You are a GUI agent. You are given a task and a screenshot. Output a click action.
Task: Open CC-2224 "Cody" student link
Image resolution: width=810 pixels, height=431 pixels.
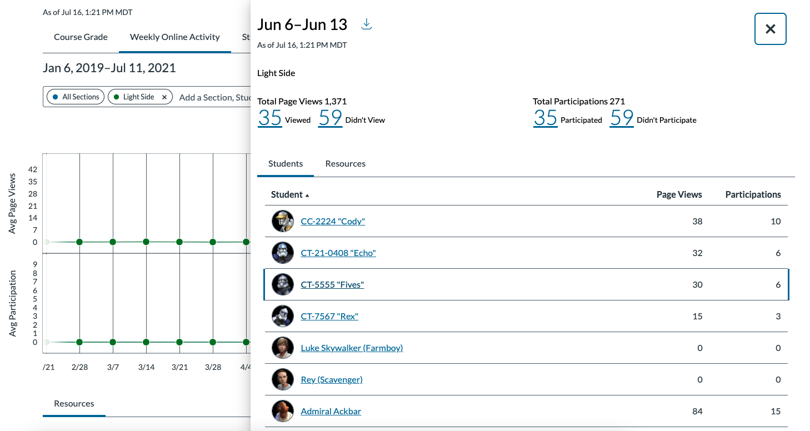point(333,221)
